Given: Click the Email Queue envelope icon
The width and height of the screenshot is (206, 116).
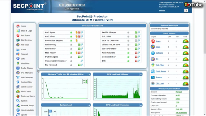Looking at the screenshot, I should coord(153,71).
